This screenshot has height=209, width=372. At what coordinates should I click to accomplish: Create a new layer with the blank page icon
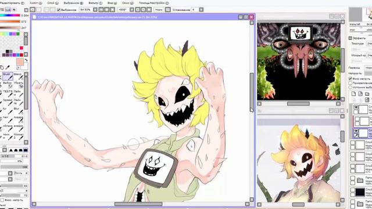pyautogui.click(x=353, y=94)
